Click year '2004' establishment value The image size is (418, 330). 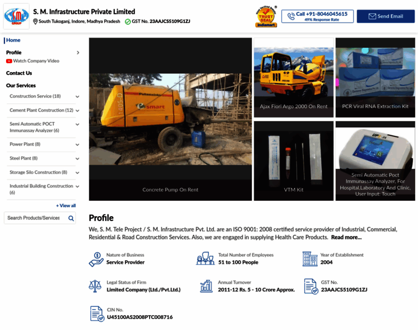click(326, 262)
